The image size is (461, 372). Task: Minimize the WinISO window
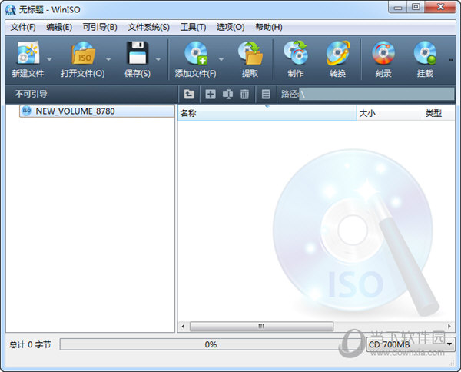click(398, 7)
